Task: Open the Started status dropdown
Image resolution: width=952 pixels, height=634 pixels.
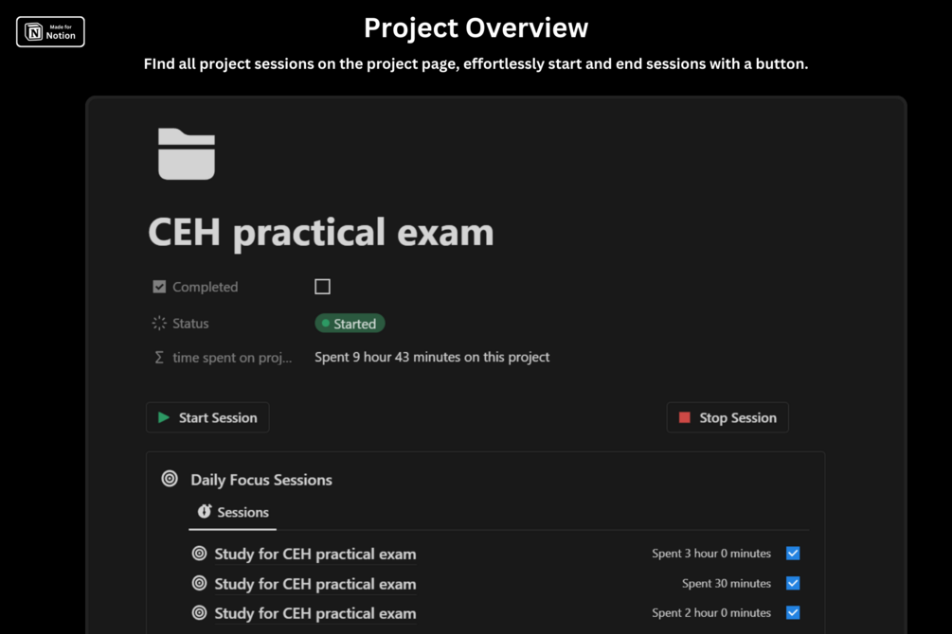Action: tap(350, 324)
